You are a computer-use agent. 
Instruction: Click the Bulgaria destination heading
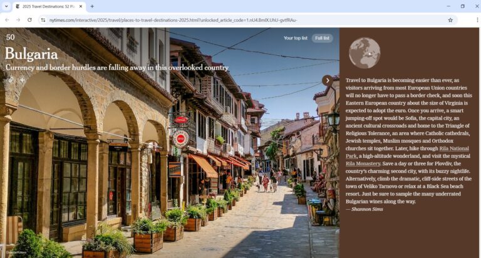[x=31, y=53]
